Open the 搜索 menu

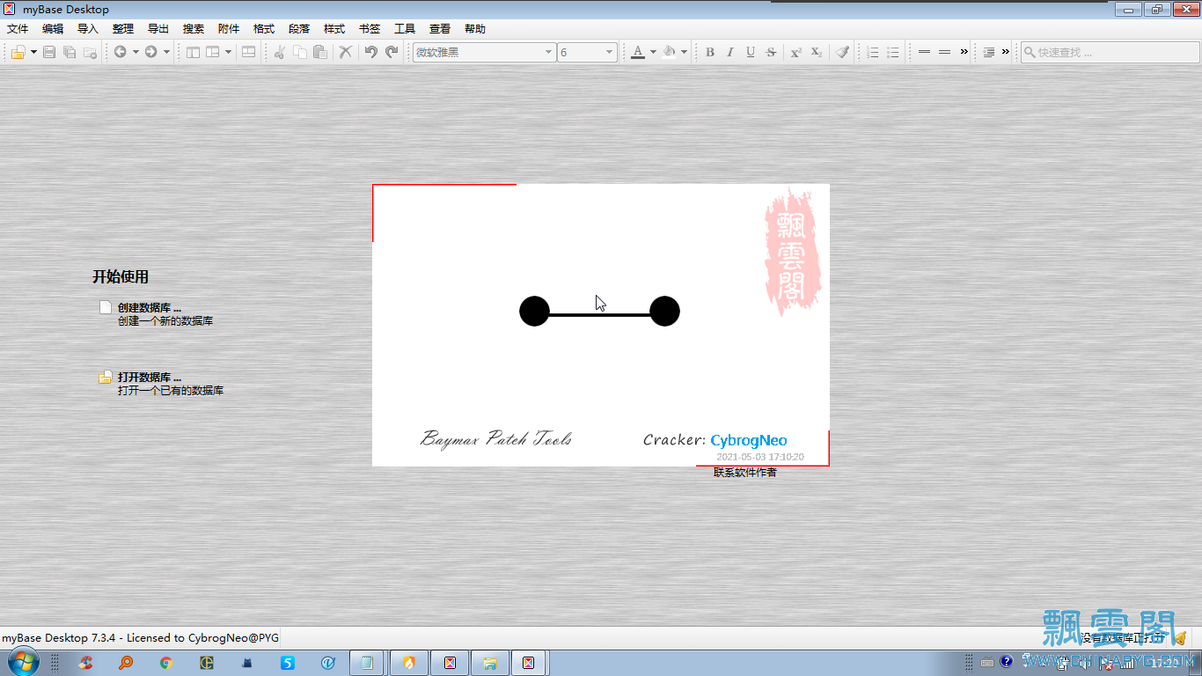coord(194,29)
